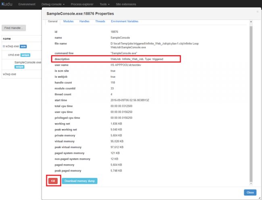Click peak paged memory value 5,748 KB
Viewport: 262px width, 200px height.
click(x=116, y=171)
